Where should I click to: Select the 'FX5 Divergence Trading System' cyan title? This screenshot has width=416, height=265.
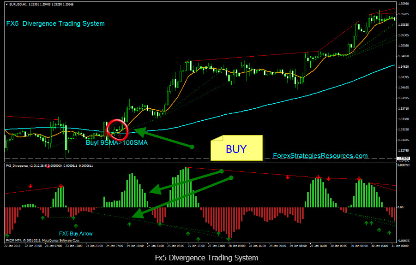pyautogui.click(x=55, y=24)
